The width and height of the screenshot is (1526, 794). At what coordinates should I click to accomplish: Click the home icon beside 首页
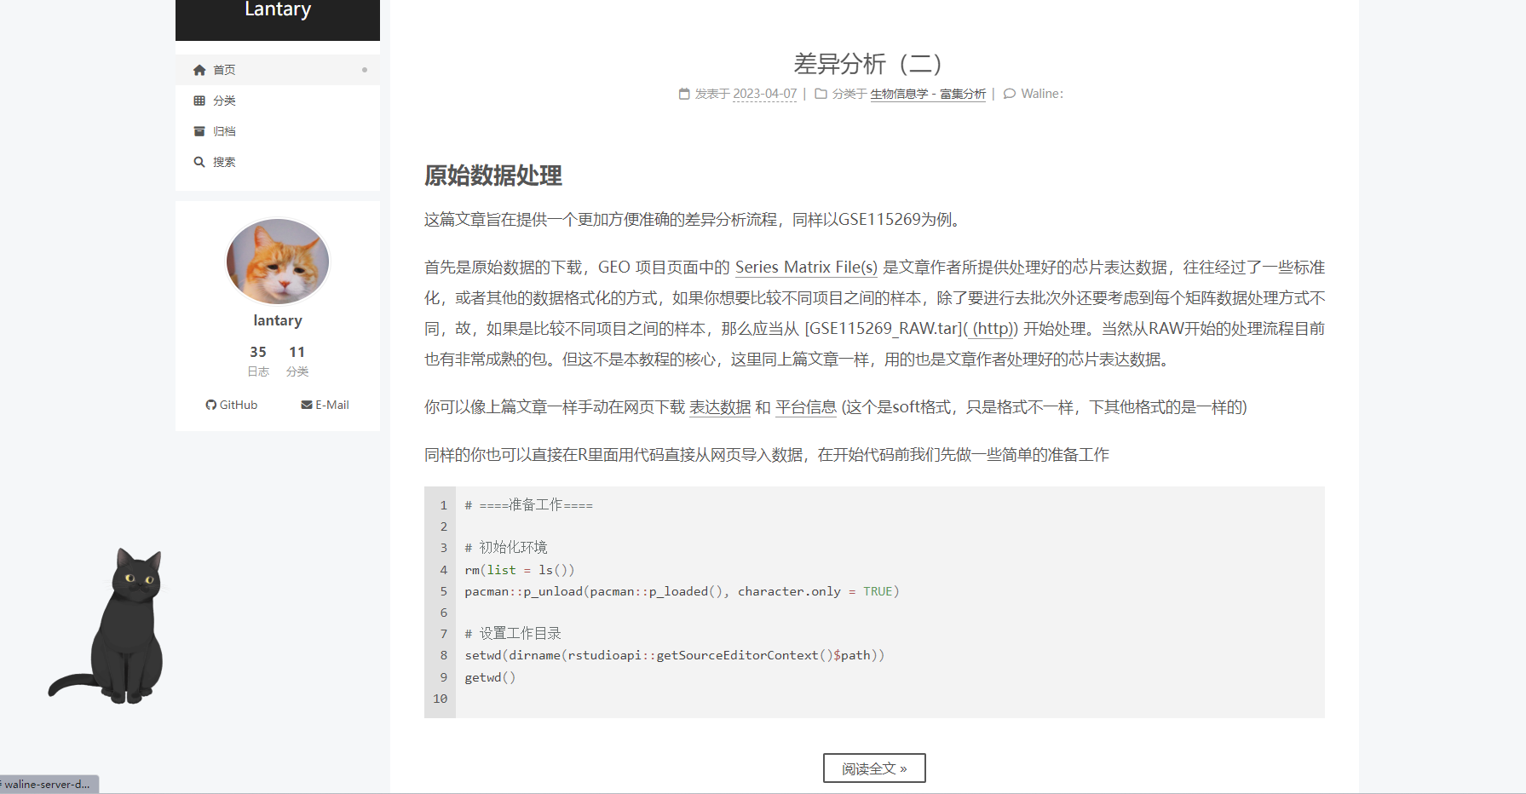199,69
